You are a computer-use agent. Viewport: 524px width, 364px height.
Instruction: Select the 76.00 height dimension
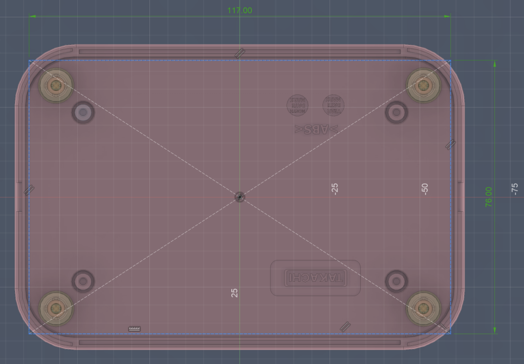point(488,197)
